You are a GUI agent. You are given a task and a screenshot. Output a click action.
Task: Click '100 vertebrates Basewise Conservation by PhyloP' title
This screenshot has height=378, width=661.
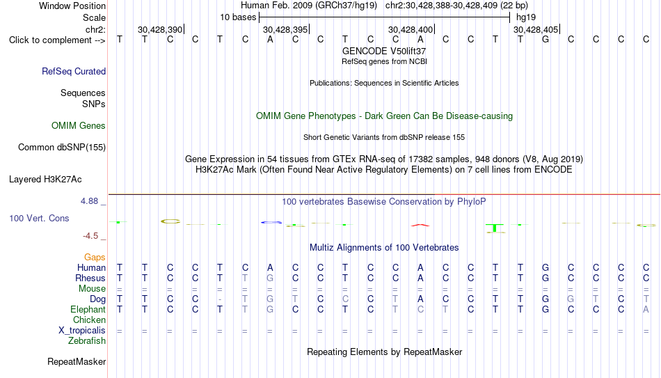pyautogui.click(x=384, y=202)
